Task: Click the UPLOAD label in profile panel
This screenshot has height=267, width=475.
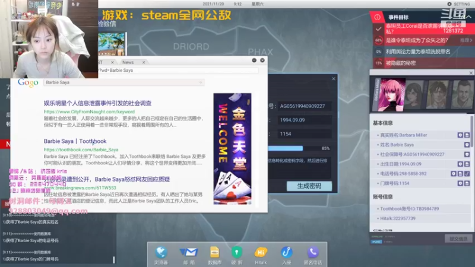Action: point(376,241)
